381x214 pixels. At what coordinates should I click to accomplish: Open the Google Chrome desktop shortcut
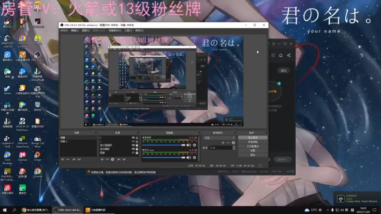pyautogui.click(x=22, y=41)
